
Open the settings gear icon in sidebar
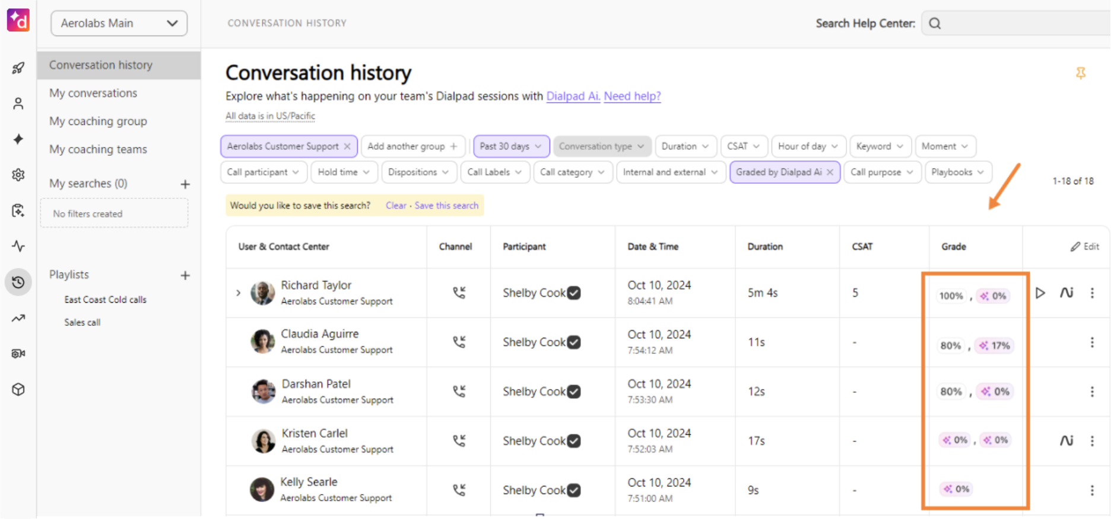[18, 175]
